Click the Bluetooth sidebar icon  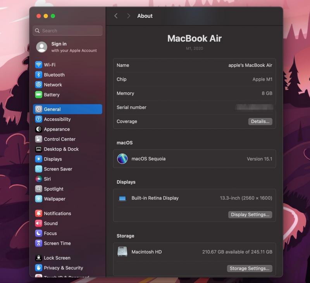[38, 75]
